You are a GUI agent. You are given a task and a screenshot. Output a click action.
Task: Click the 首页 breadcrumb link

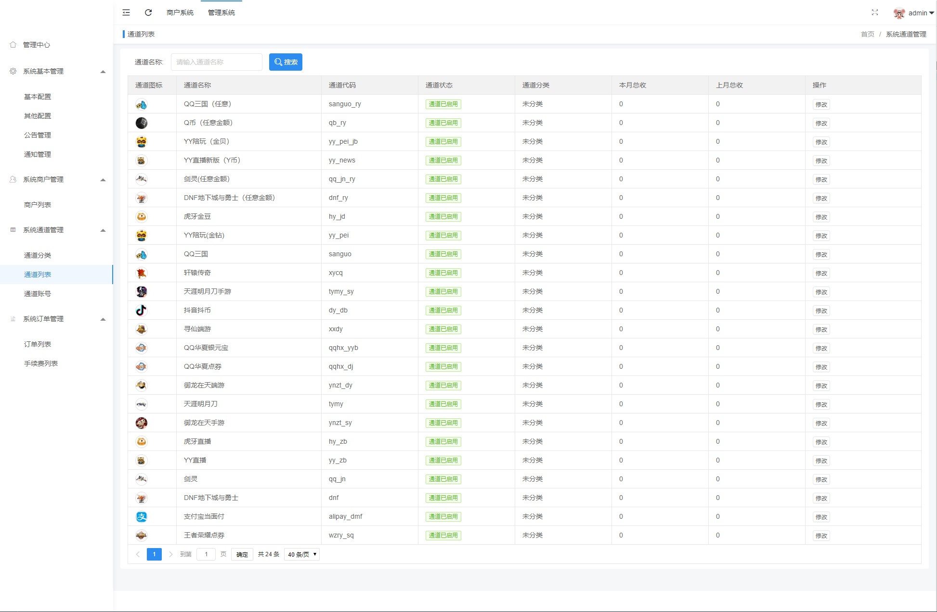coord(867,34)
